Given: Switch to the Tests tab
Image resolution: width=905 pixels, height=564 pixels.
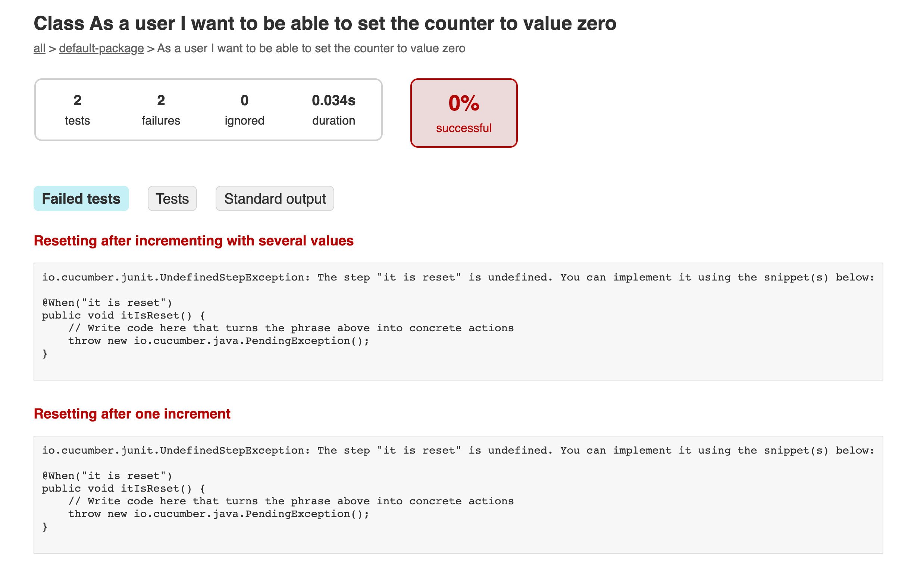Looking at the screenshot, I should click(172, 198).
